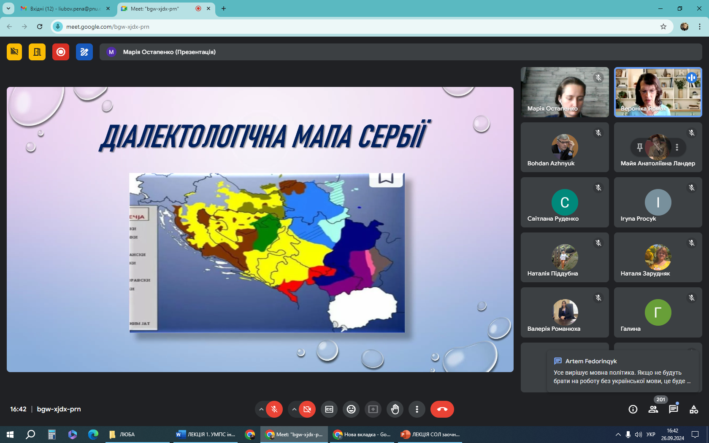The image size is (709, 443).
Task: Open Artem Fedorinqyk's chat message notification
Action: (622, 372)
